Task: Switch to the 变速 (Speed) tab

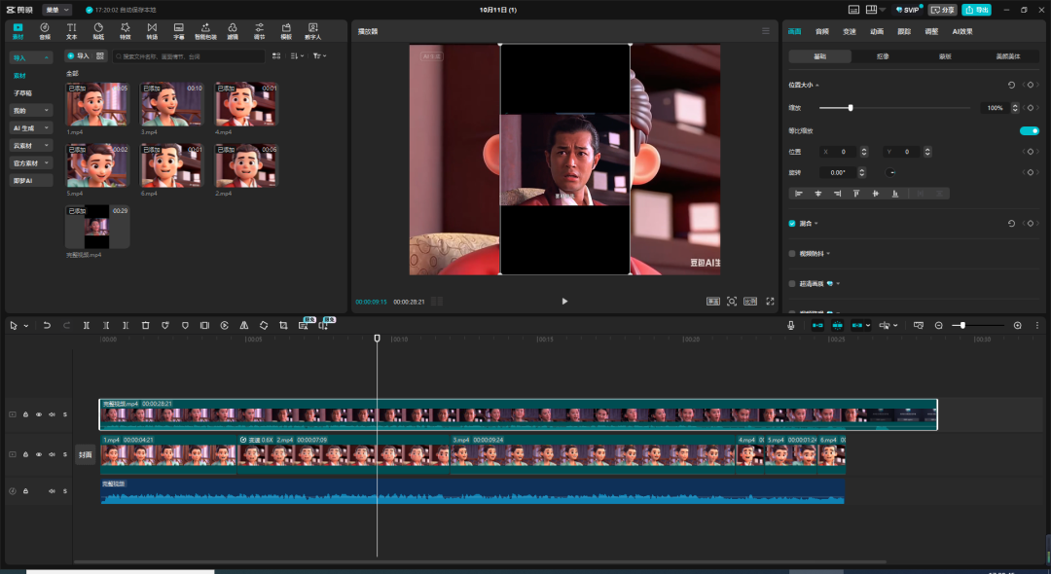Action: point(850,31)
